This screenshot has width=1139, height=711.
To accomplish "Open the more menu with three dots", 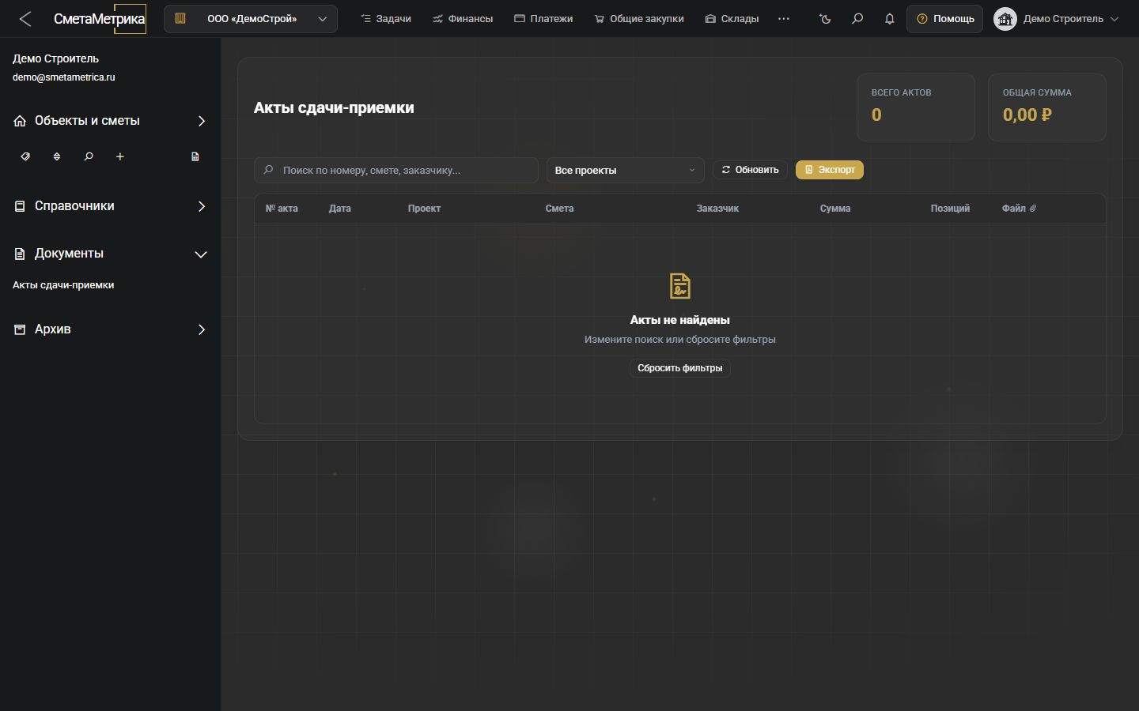I will [x=784, y=19].
